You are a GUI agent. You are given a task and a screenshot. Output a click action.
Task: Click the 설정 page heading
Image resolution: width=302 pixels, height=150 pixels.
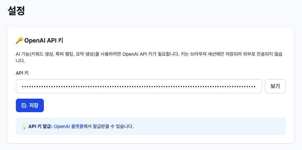tap(16, 10)
